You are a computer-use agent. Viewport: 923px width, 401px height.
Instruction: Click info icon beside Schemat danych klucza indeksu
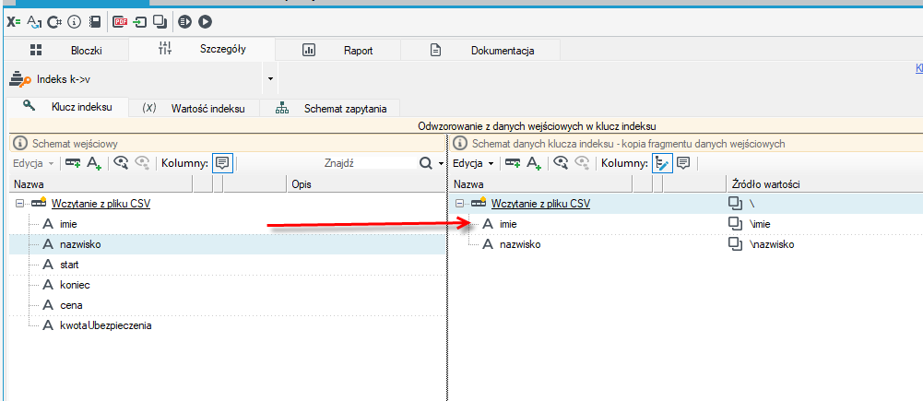[x=460, y=144]
